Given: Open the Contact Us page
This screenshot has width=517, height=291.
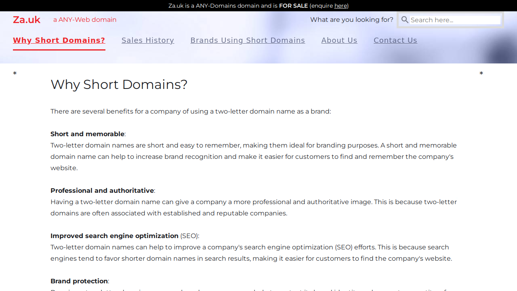Looking at the screenshot, I should pos(395,40).
